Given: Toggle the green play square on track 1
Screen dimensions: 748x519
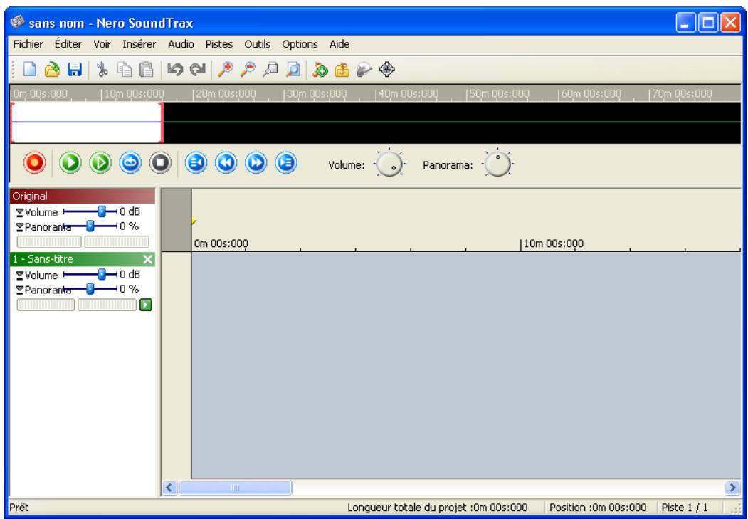Looking at the screenshot, I should coord(145,305).
